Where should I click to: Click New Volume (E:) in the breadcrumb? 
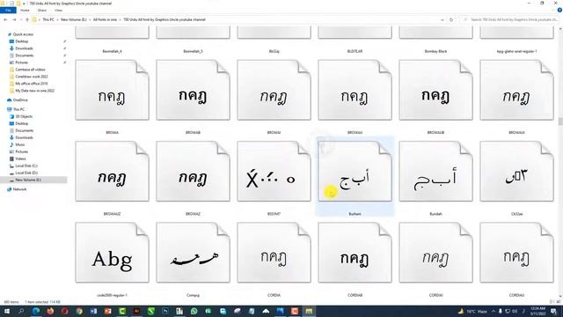[74, 19]
